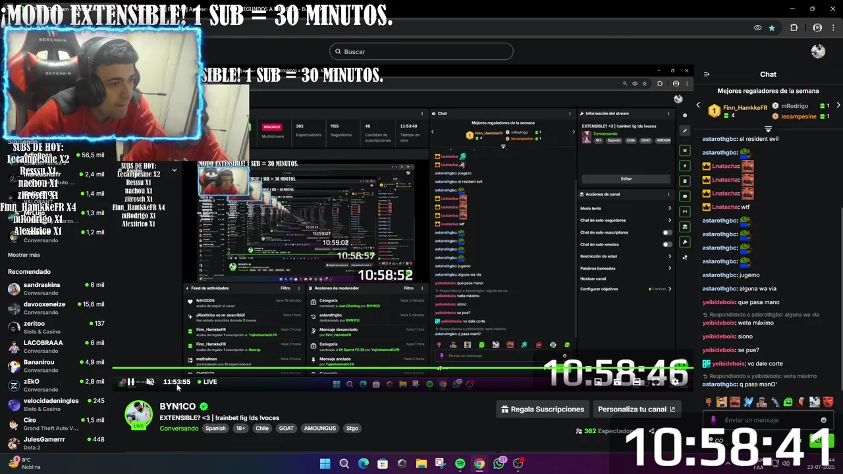843x474 pixels.
Task: Open the Chrome extensions puzzle icon
Action: click(x=794, y=28)
